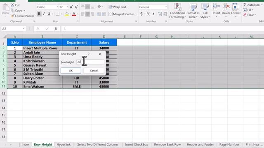The width and height of the screenshot is (264, 148).
Task: Open the Fill down menu
Action: (248, 10)
